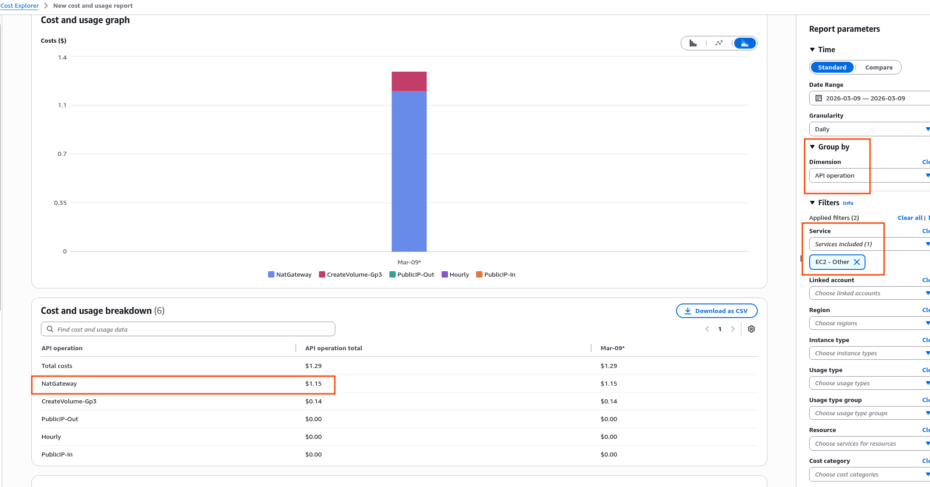
Task: Go to next breakdown table page
Action: coord(733,329)
